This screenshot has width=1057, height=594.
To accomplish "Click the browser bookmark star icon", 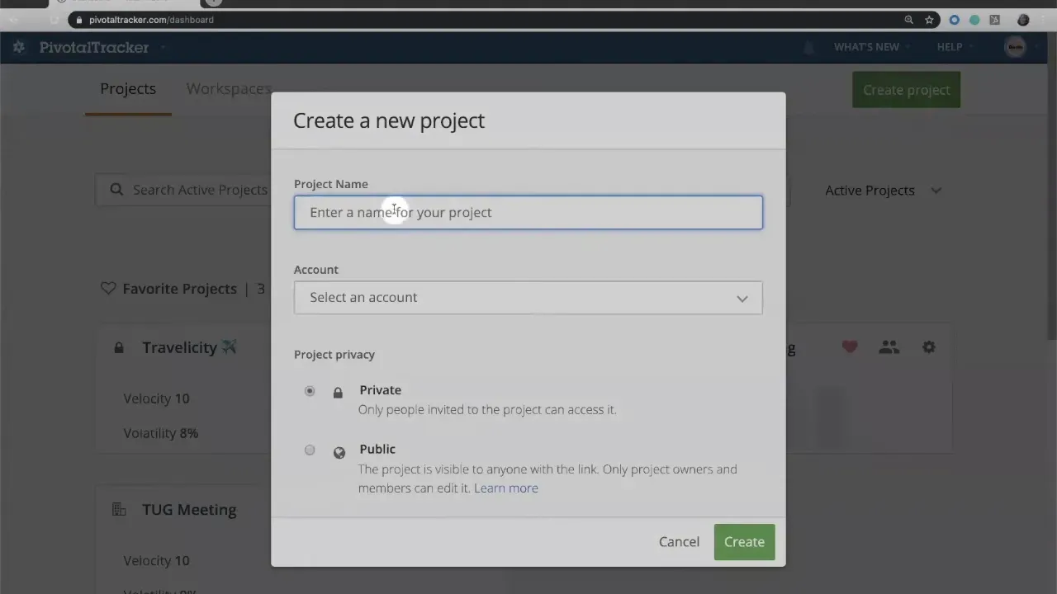I will [x=929, y=19].
